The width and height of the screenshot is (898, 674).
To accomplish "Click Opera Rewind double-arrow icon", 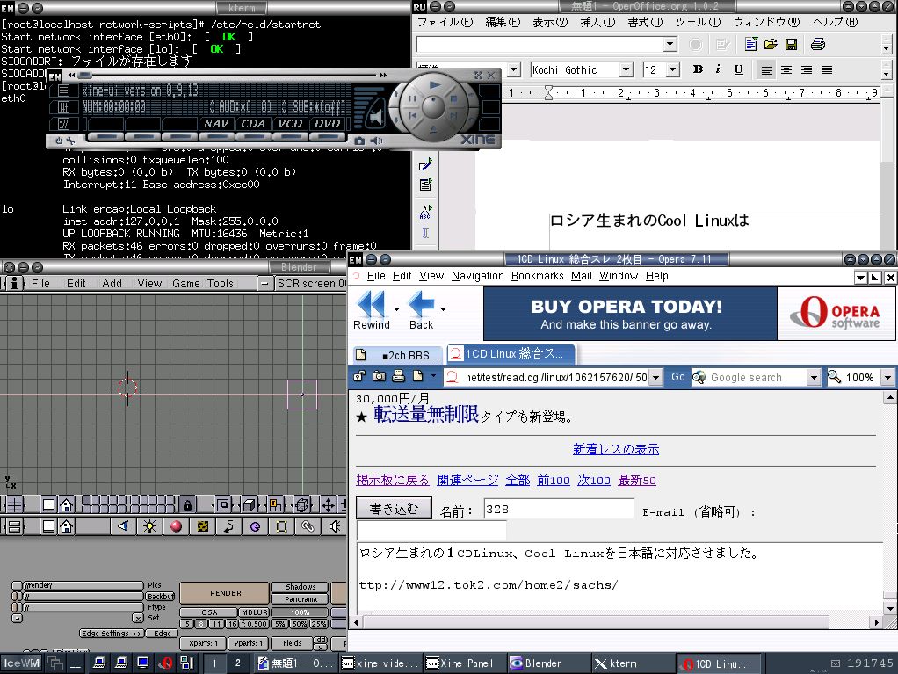I will pyautogui.click(x=371, y=304).
